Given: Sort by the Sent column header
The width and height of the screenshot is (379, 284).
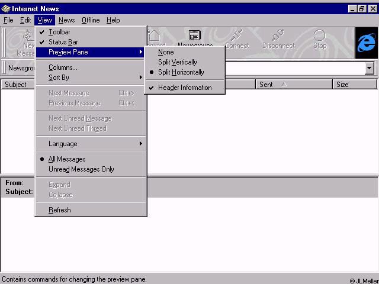Looking at the screenshot, I should 294,85.
